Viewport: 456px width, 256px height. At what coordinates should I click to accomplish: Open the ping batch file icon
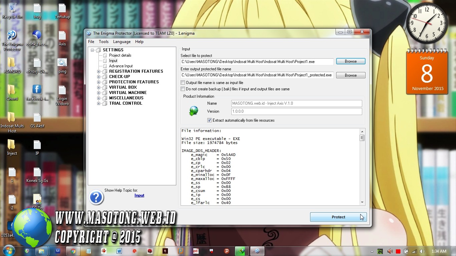62,65
